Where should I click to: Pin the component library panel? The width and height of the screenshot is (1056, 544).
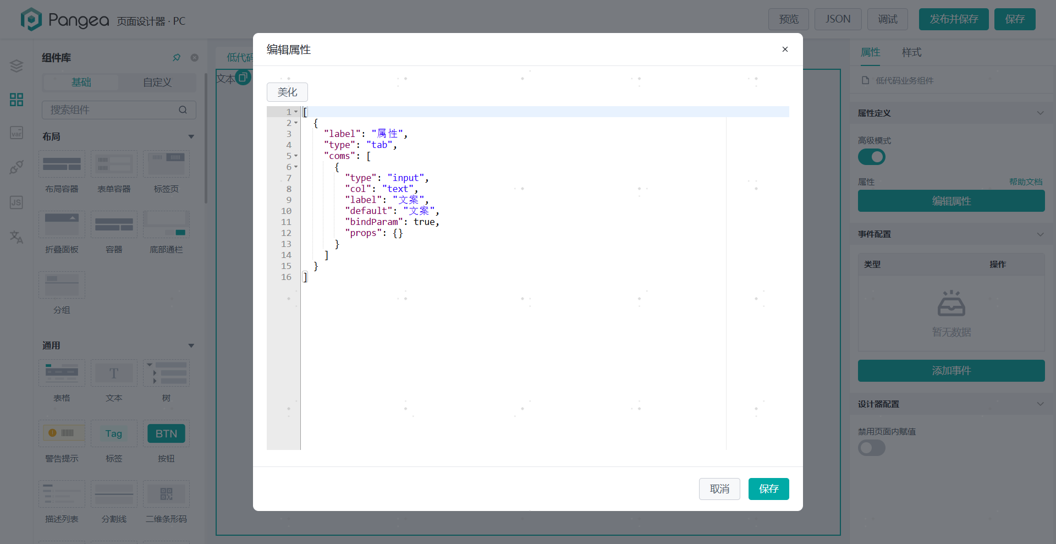pos(177,58)
